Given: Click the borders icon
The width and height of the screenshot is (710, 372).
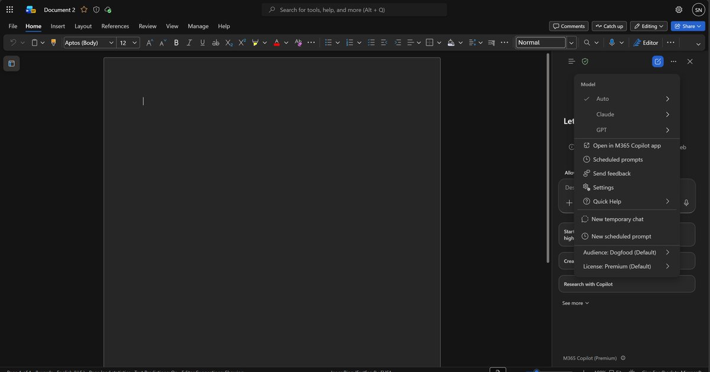Looking at the screenshot, I should click(x=430, y=43).
